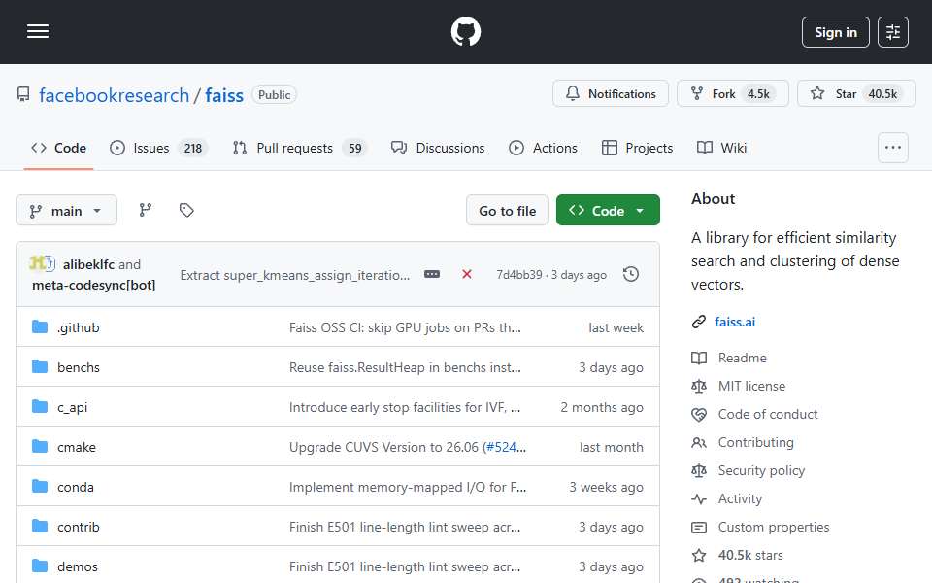Image resolution: width=932 pixels, height=583 pixels.
Task: Fork the faiss repository
Action: coord(732,93)
